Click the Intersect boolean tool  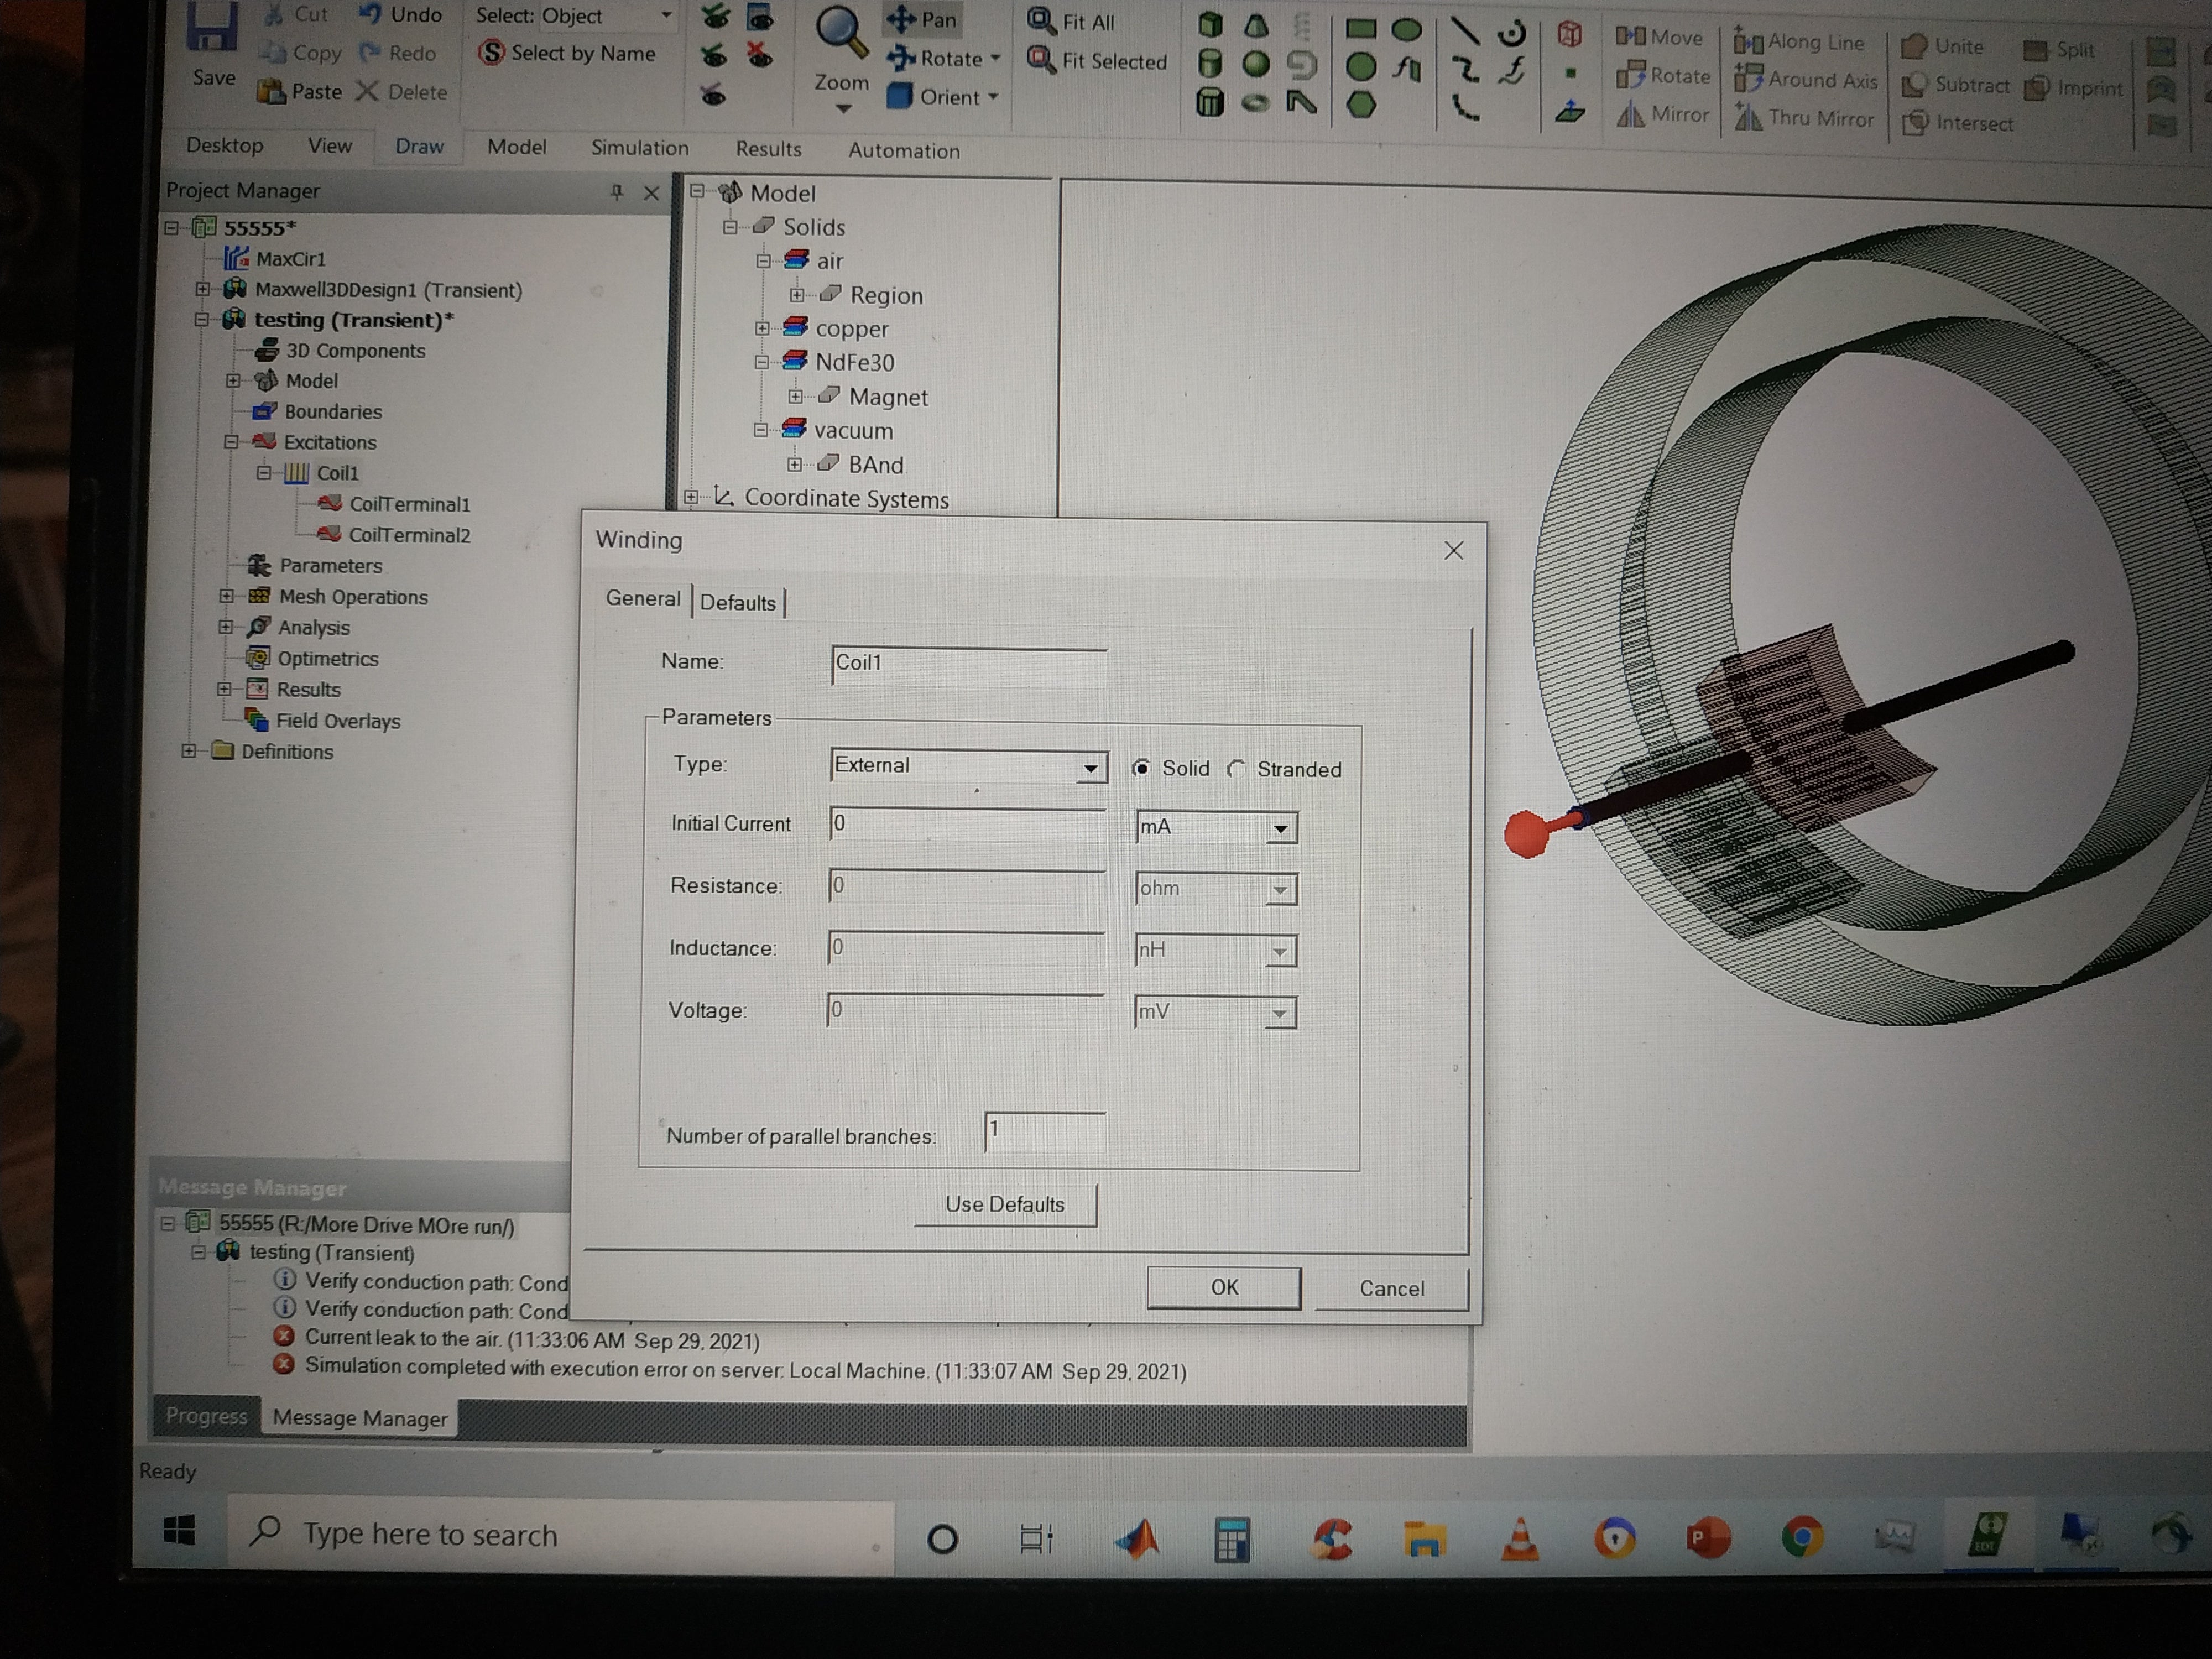[x=1957, y=123]
